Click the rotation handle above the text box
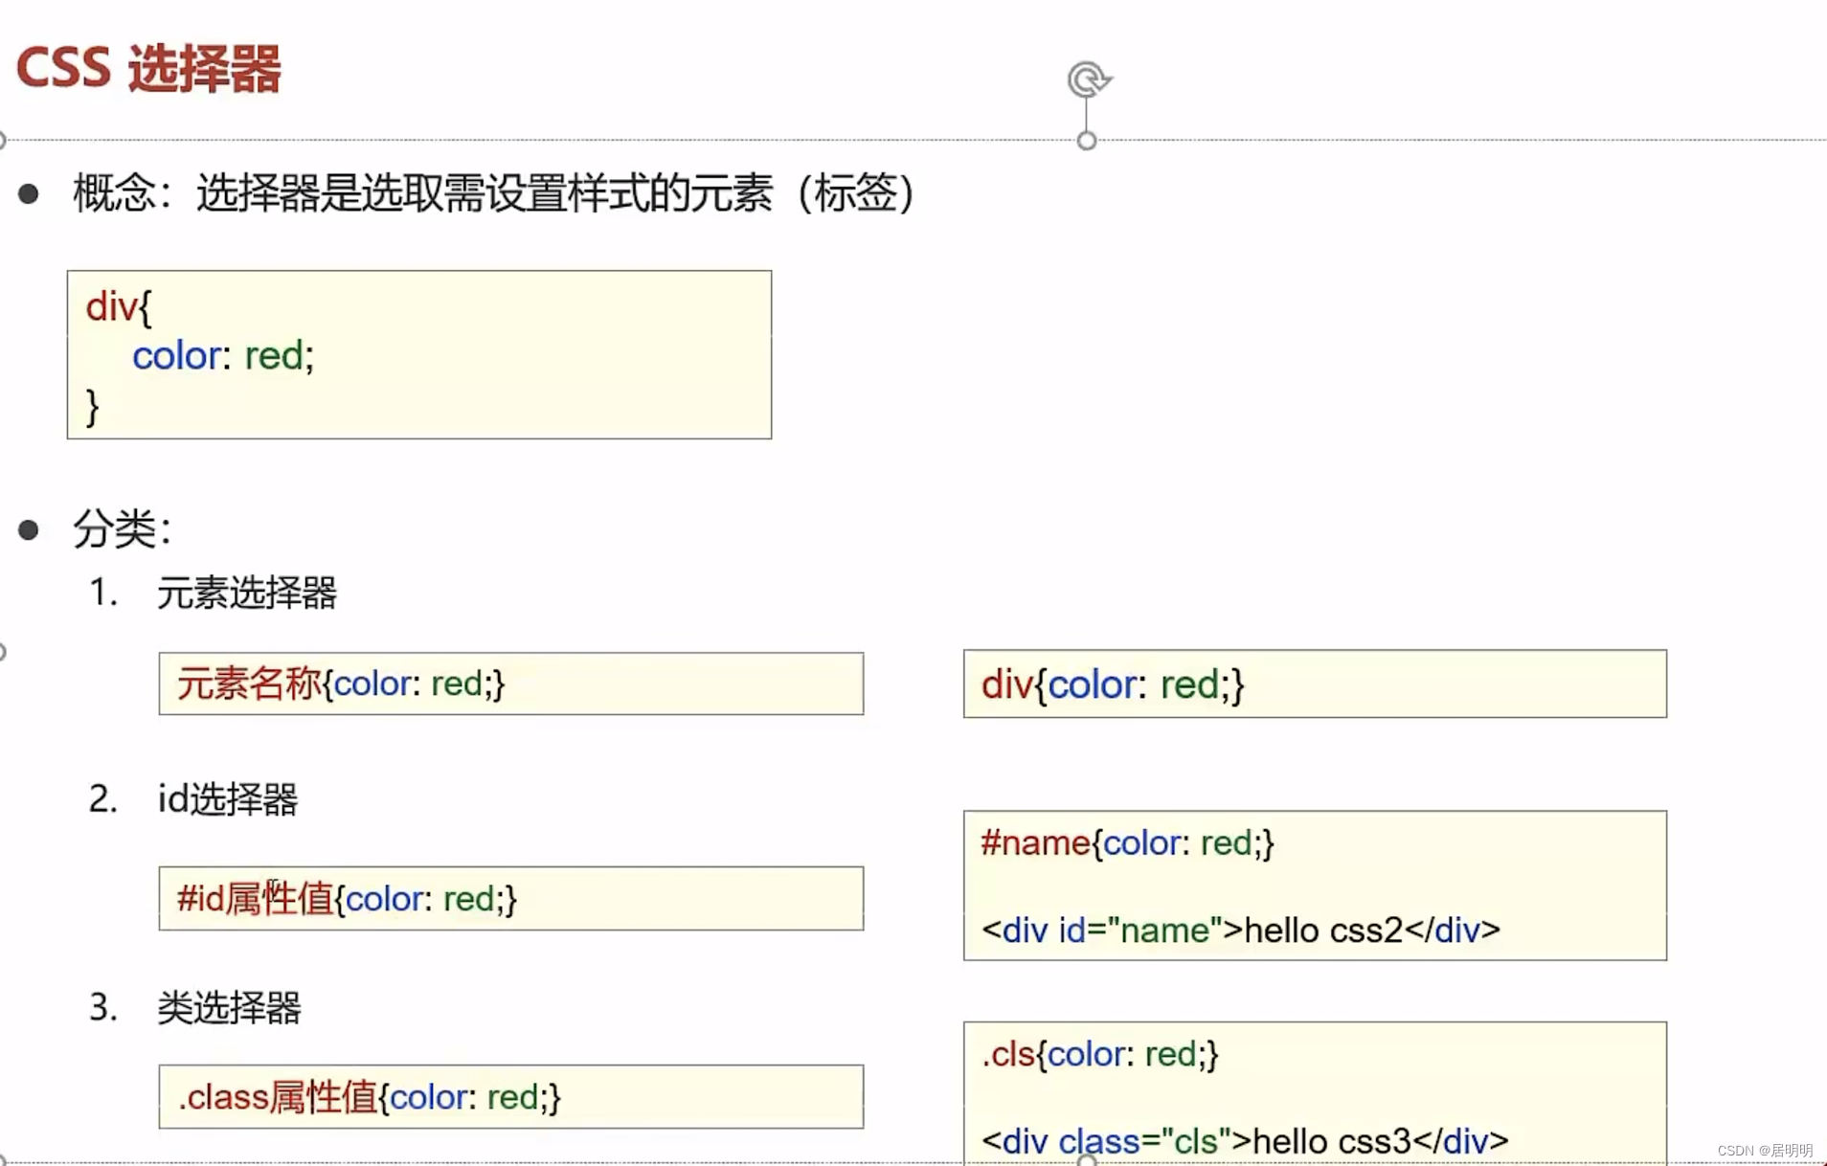1827x1166 pixels. pyautogui.click(x=1088, y=80)
